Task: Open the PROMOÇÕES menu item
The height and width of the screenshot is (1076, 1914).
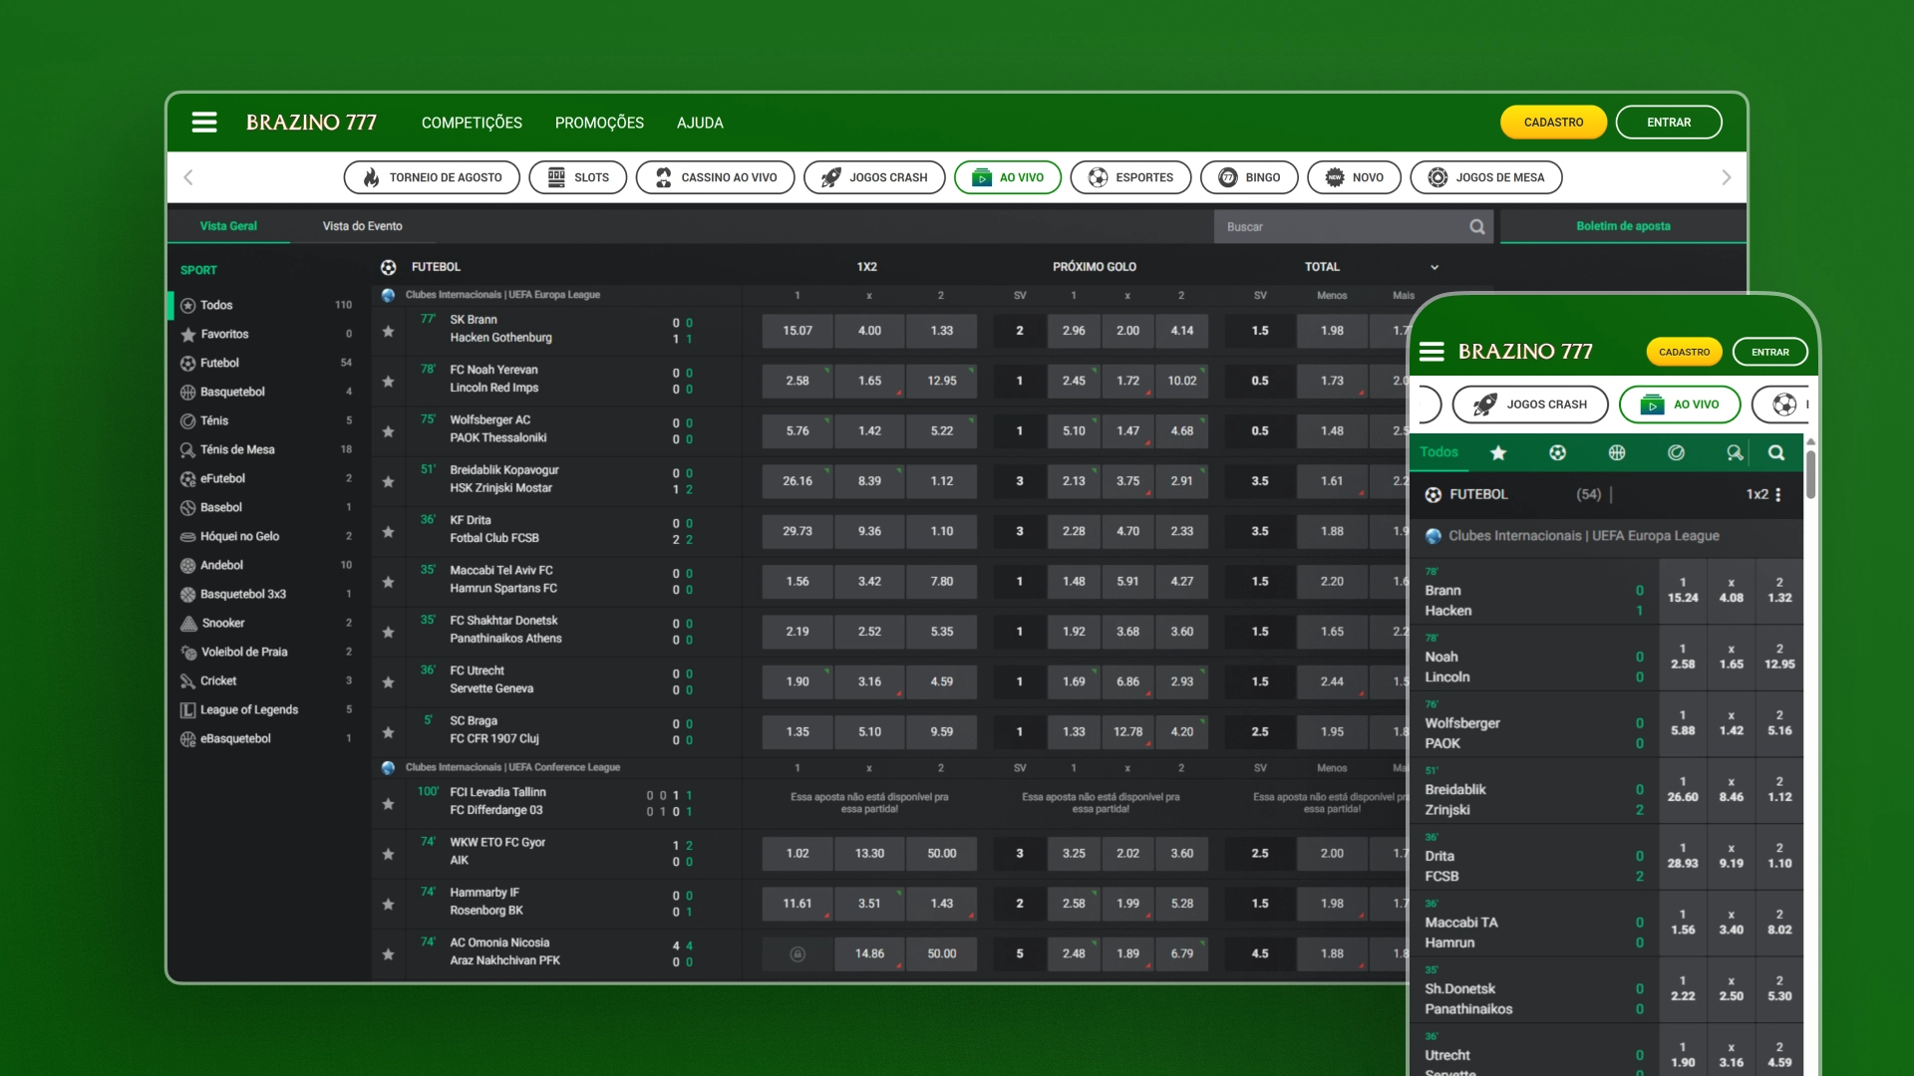Action: pos(598,122)
